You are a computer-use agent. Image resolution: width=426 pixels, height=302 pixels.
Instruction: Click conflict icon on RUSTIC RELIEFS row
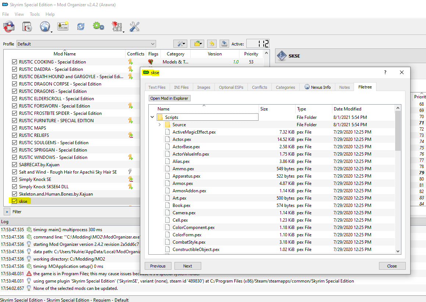131,135
